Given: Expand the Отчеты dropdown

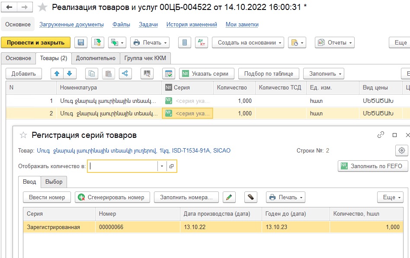Looking at the screenshot, I should click(335, 43).
